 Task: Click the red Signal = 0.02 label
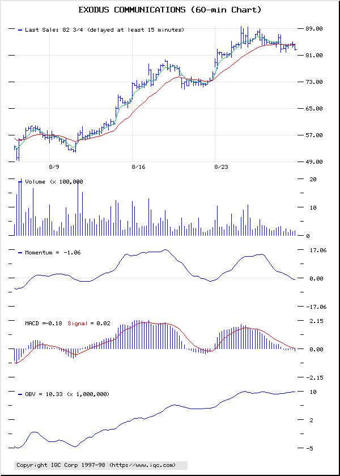(x=88, y=324)
